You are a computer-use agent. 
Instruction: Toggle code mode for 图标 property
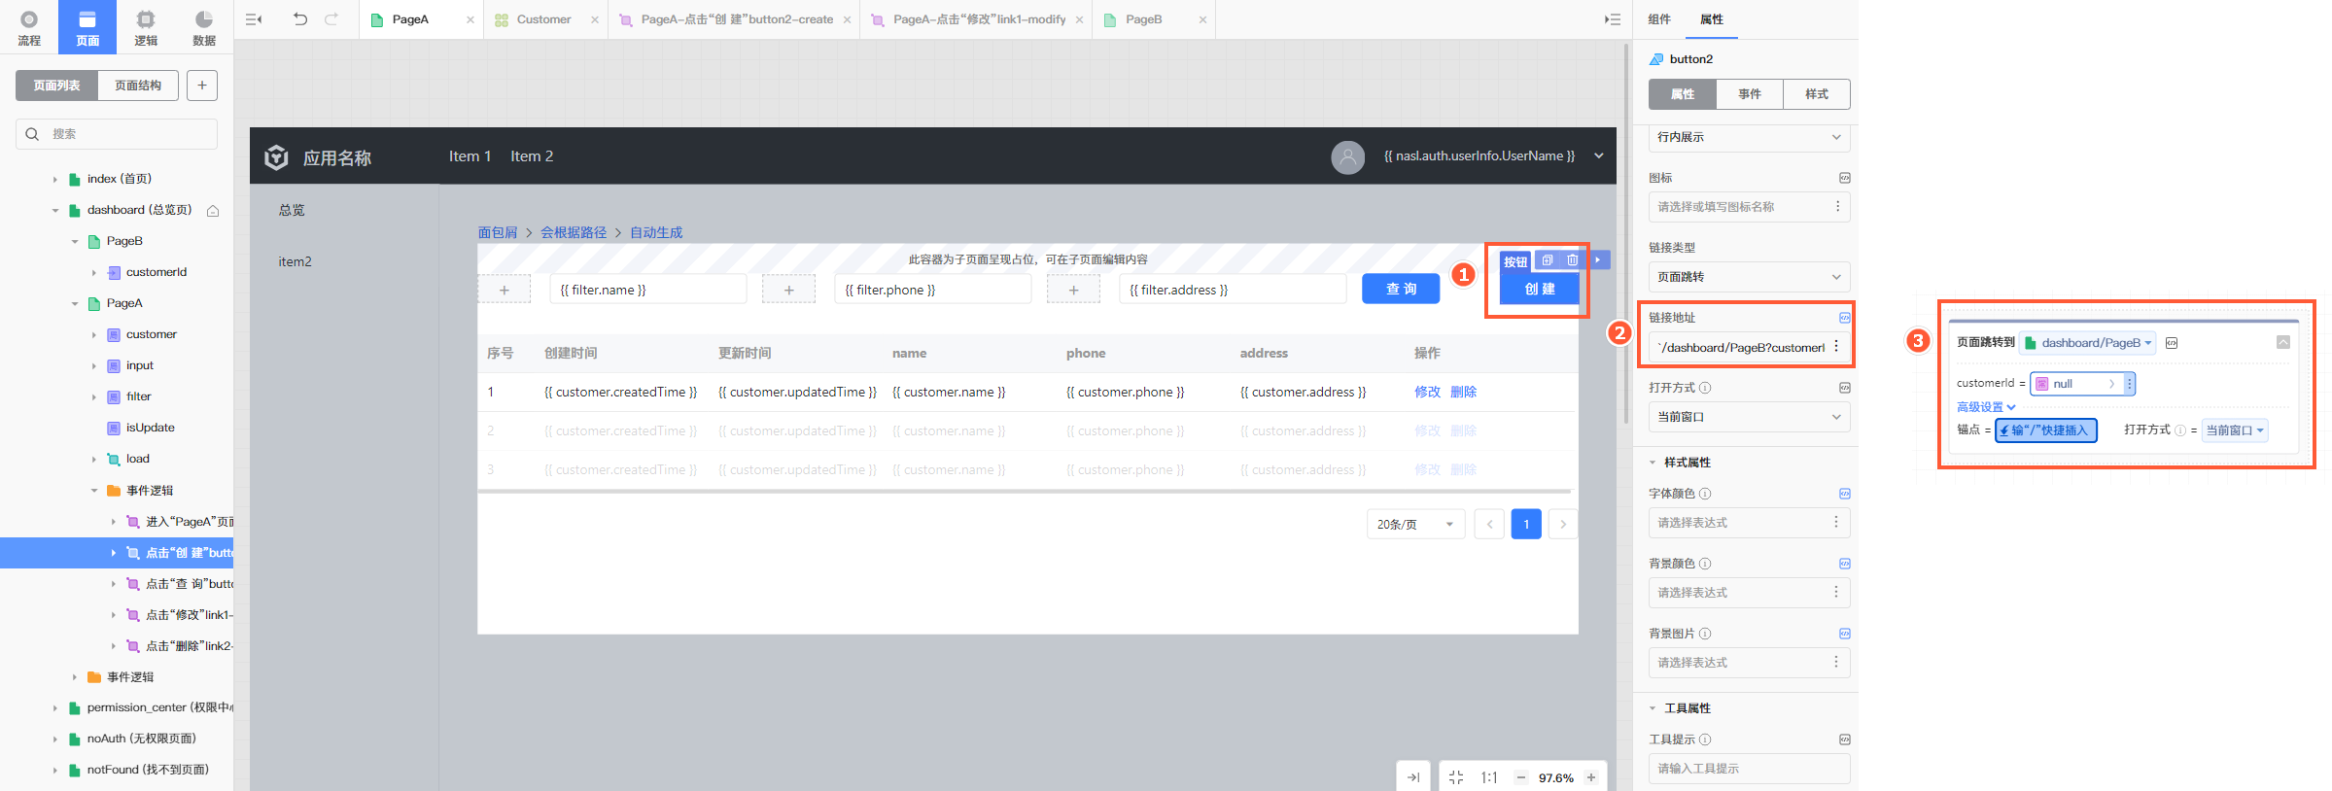[1844, 178]
